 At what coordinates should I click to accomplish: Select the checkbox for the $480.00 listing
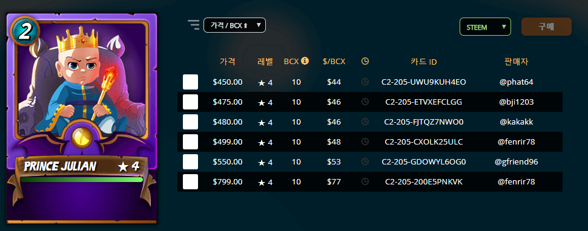tap(191, 122)
